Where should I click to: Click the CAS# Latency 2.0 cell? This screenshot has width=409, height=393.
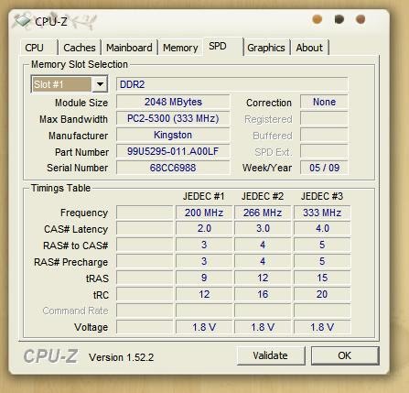pyautogui.click(x=204, y=228)
